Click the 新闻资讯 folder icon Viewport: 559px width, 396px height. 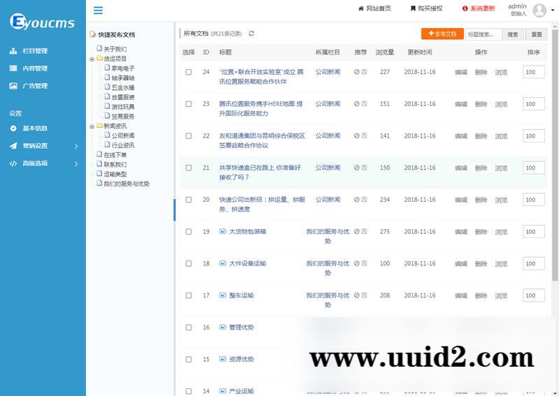point(100,126)
